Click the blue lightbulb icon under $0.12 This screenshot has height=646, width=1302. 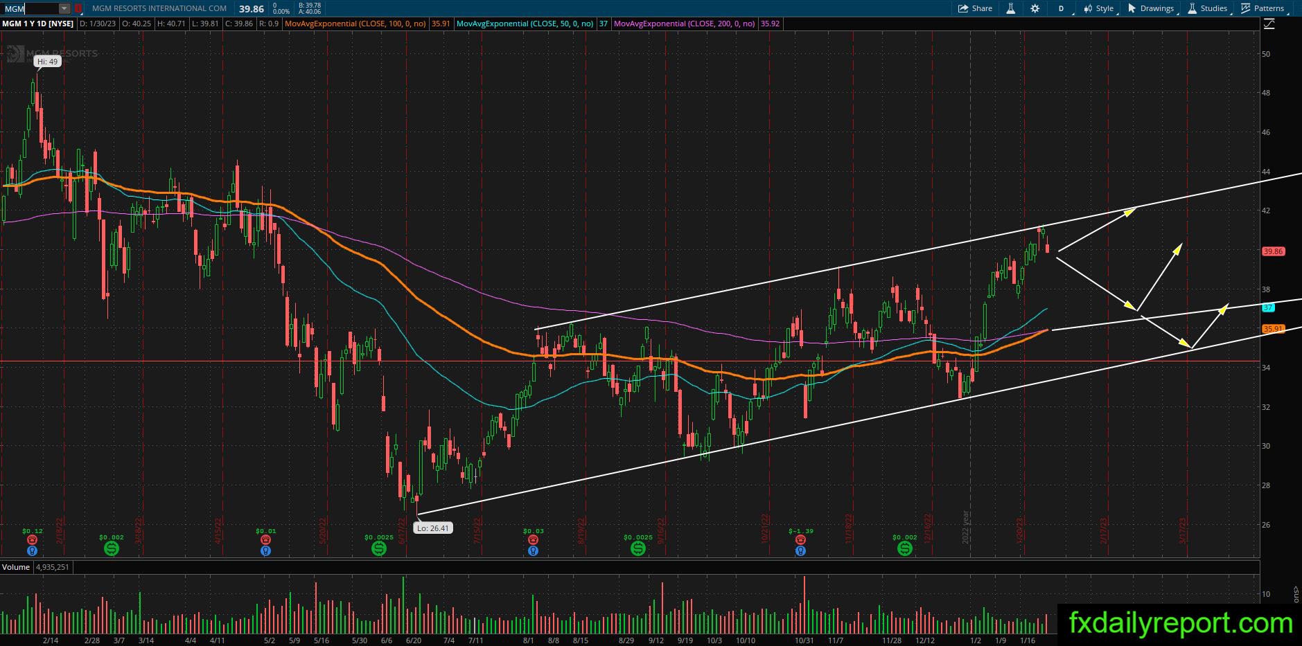coord(32,551)
